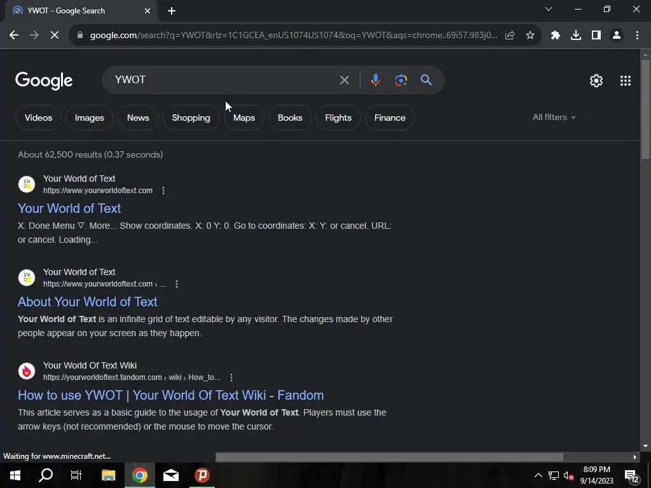Stop loading the page
651x488 pixels.
click(55, 36)
